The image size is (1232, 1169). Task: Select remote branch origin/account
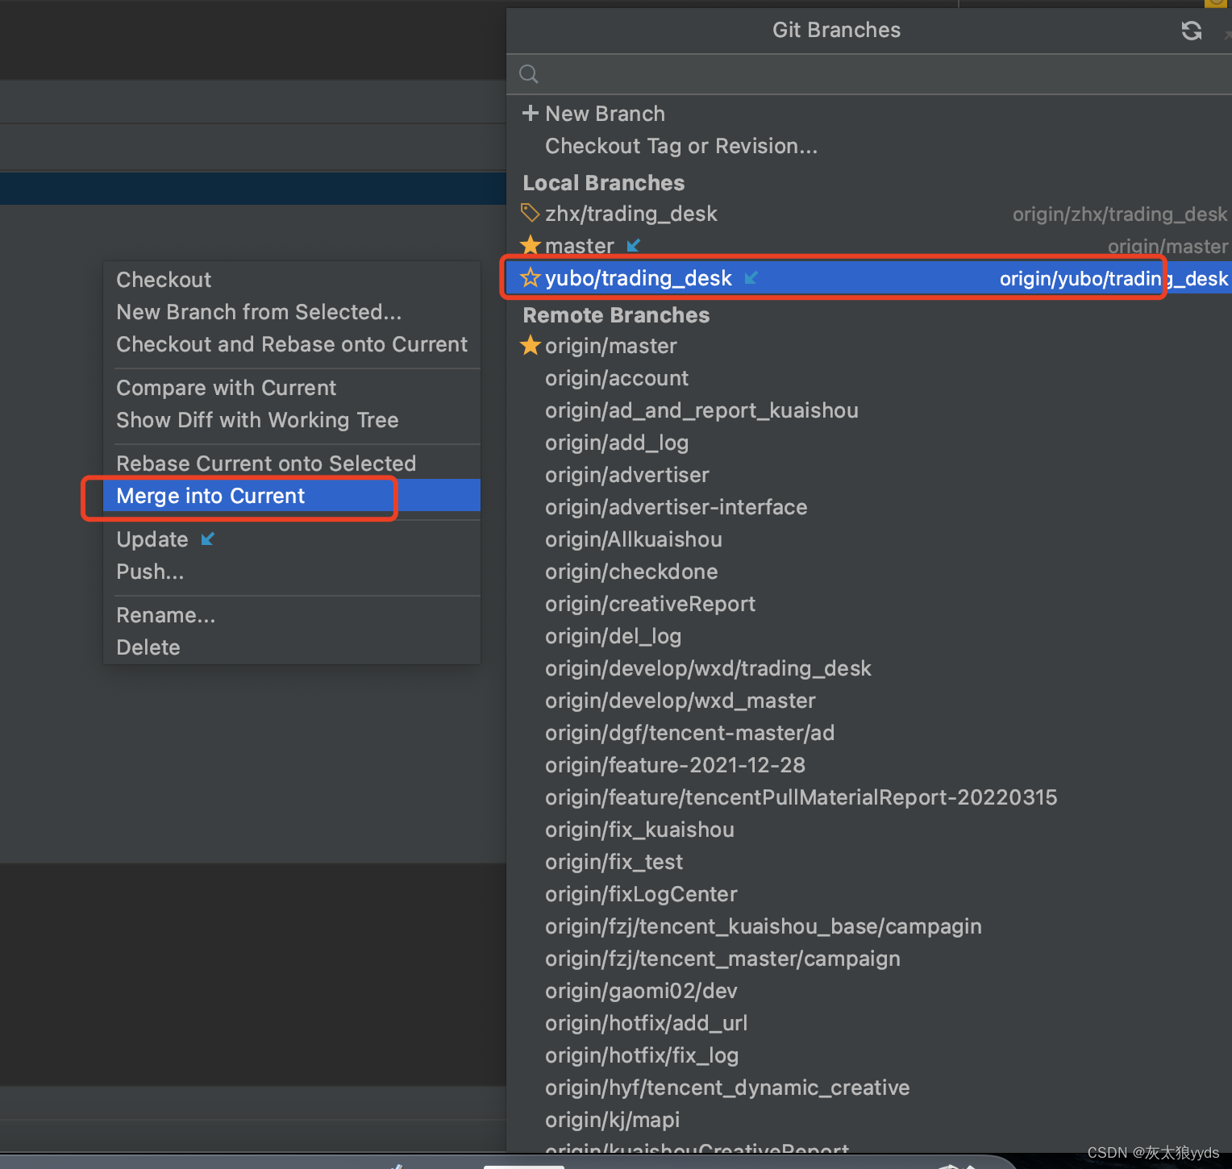[x=617, y=378]
